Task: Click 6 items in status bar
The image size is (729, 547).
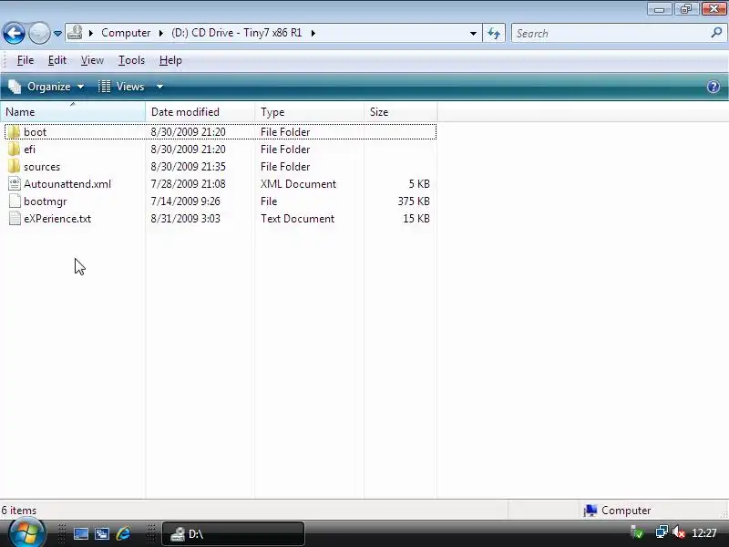Action: (x=18, y=511)
